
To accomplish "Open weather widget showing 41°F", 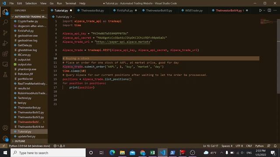I will [210, 153].
